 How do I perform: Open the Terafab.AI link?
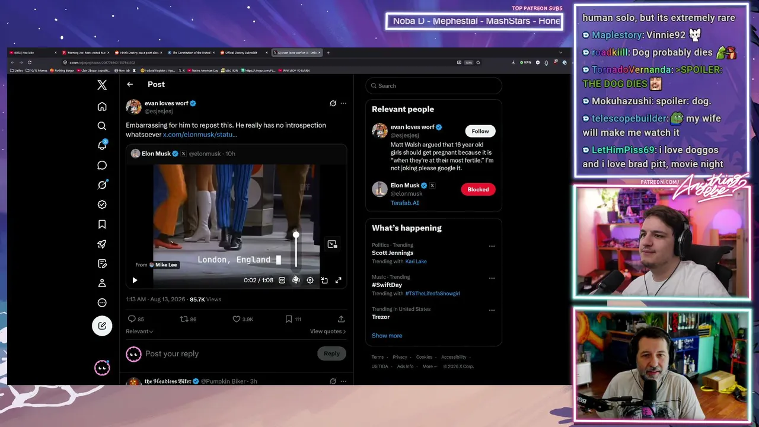tap(405, 203)
